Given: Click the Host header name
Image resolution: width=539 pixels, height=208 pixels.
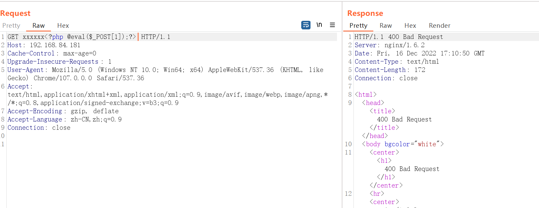Looking at the screenshot, I should [x=15, y=45].
